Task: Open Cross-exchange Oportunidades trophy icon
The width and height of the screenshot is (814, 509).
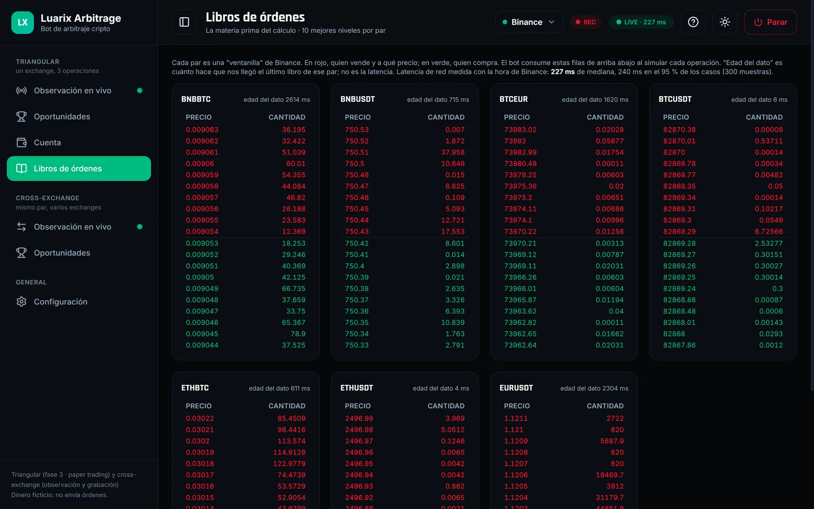Action: tap(21, 252)
